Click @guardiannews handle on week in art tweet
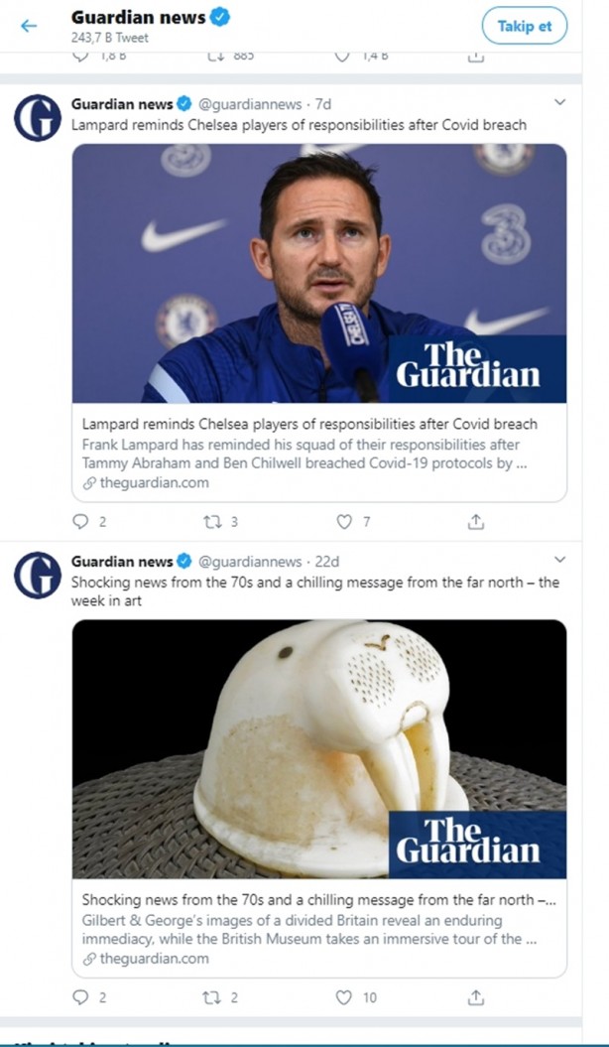The width and height of the screenshot is (609, 1047). 250,562
